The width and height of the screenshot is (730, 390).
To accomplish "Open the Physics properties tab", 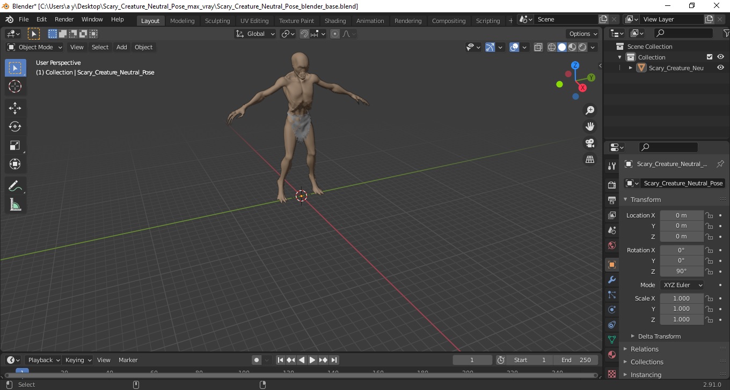I will [x=612, y=310].
